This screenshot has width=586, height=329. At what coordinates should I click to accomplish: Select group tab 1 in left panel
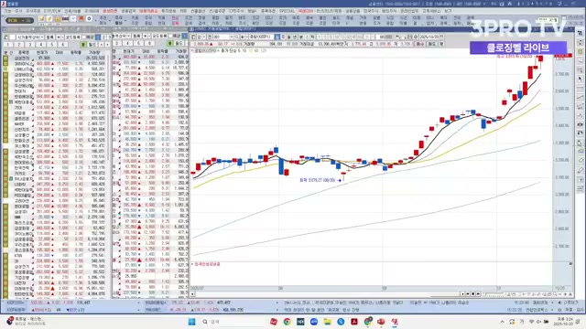(x=7, y=45)
